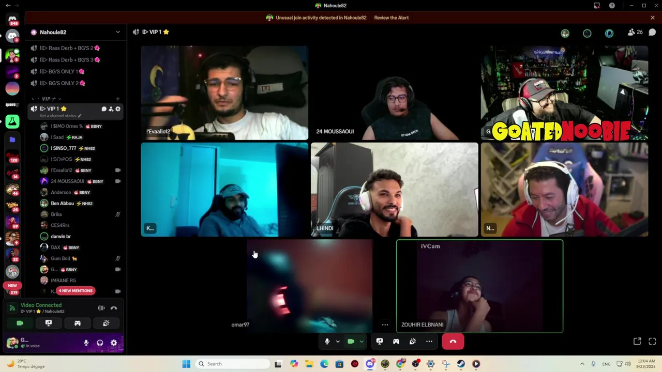
Task: Enter full screen call view
Action: coord(652,342)
